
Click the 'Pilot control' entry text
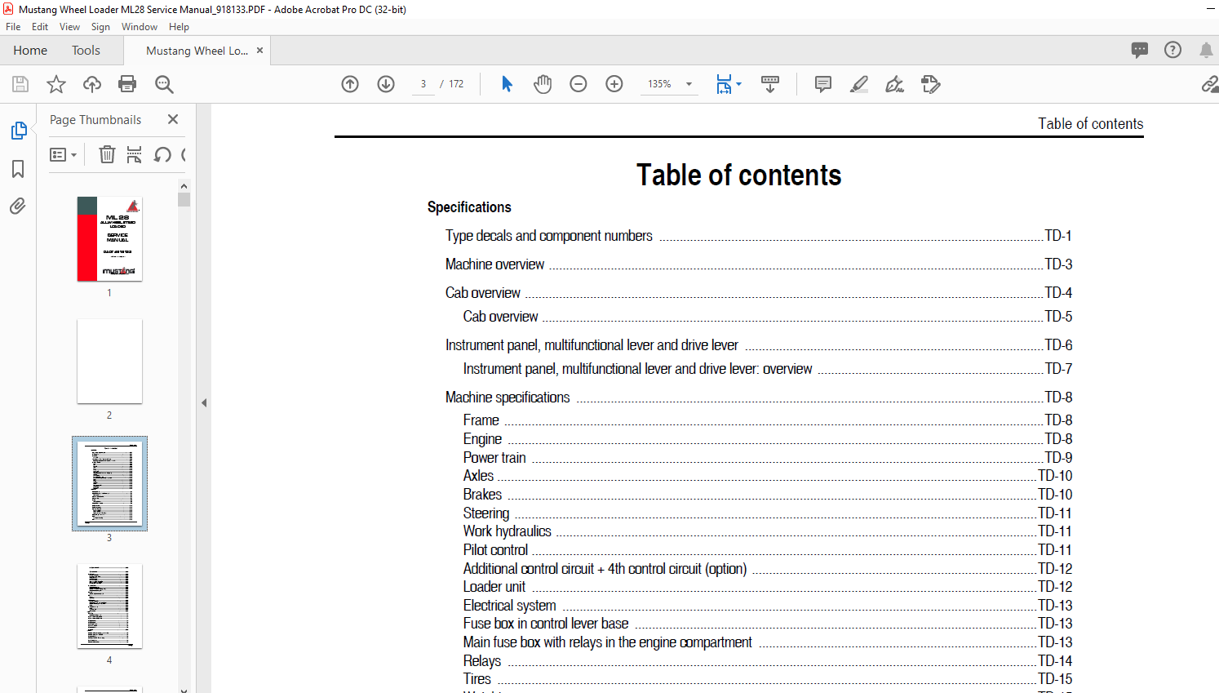[x=495, y=550]
